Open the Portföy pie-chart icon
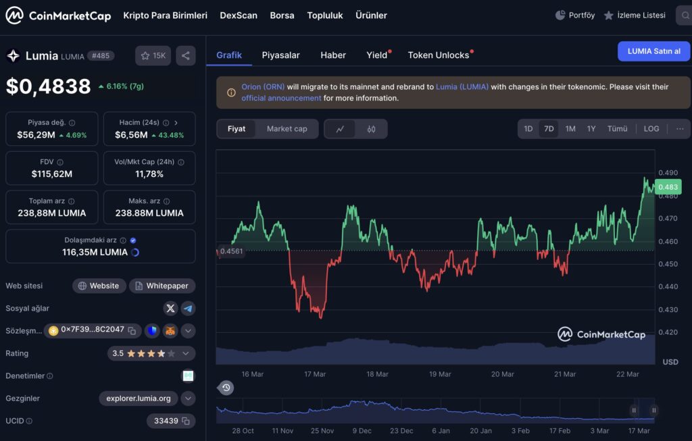The height and width of the screenshot is (441, 692). (560, 16)
